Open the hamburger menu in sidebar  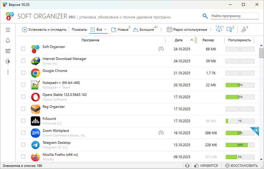[x=8, y=30]
